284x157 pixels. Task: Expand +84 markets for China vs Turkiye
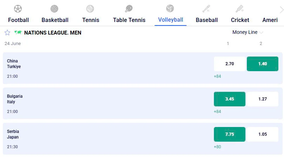point(217,76)
